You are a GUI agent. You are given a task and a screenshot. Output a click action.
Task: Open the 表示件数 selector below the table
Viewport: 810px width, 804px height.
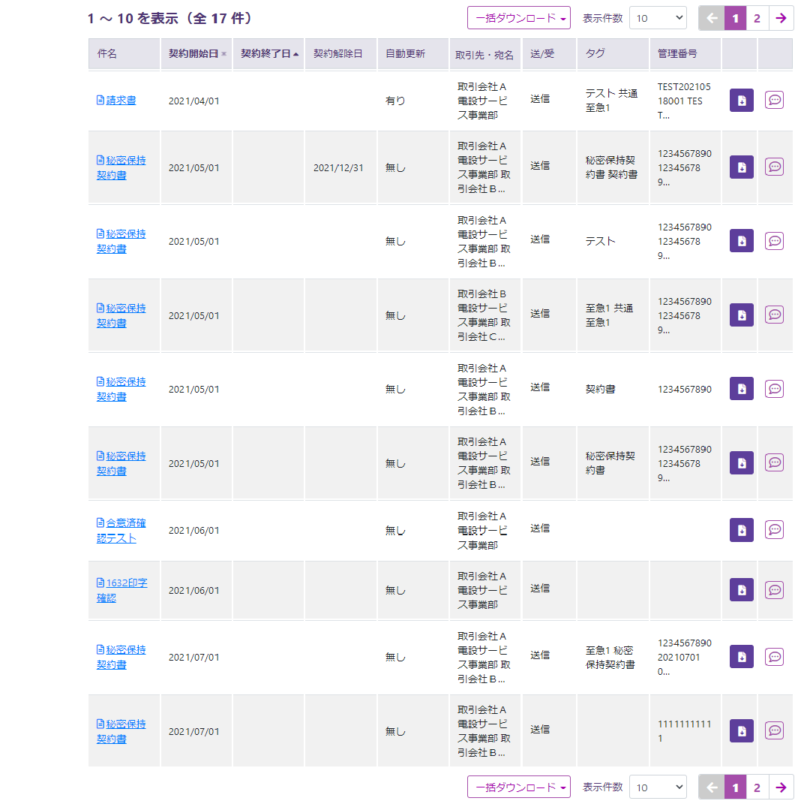[658, 787]
